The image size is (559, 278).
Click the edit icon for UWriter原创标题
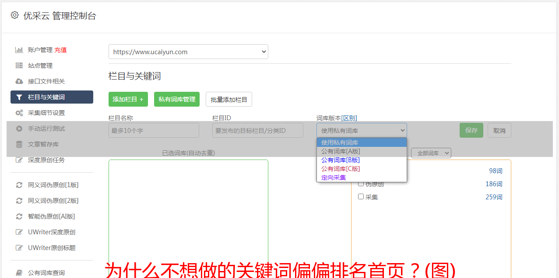[19, 248]
